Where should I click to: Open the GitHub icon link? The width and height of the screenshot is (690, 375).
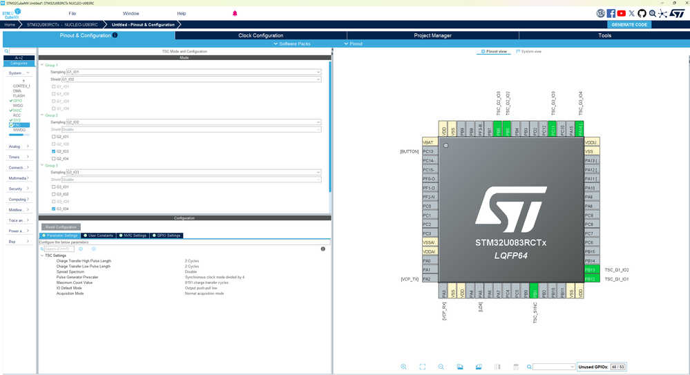(642, 14)
